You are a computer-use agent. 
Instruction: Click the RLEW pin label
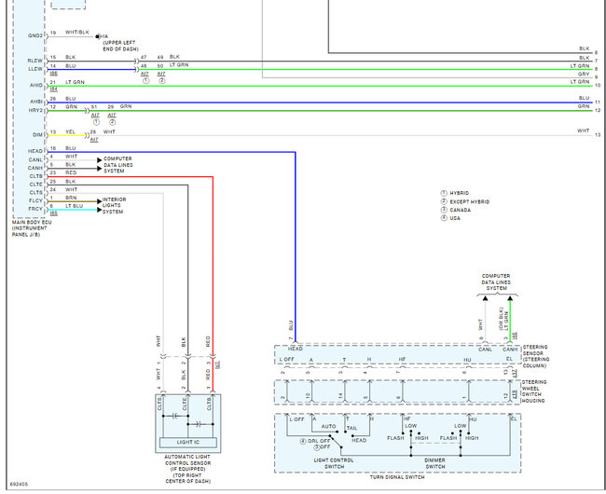[35, 61]
